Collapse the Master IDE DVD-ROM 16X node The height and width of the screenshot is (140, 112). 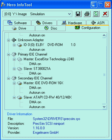tap(14, 83)
